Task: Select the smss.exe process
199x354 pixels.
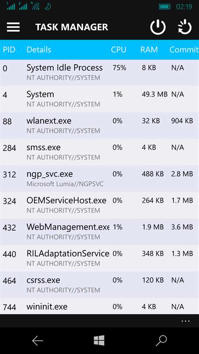Action: tap(99, 152)
